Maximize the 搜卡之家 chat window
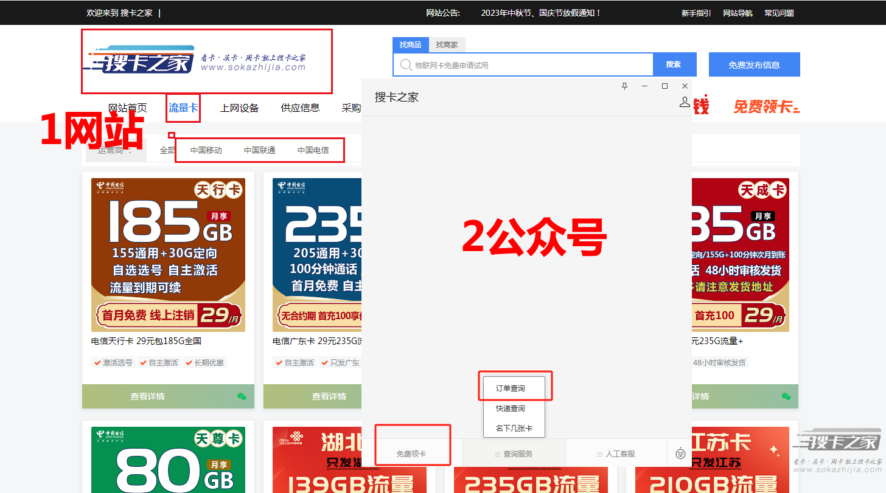The height and width of the screenshot is (493, 886). [x=664, y=86]
